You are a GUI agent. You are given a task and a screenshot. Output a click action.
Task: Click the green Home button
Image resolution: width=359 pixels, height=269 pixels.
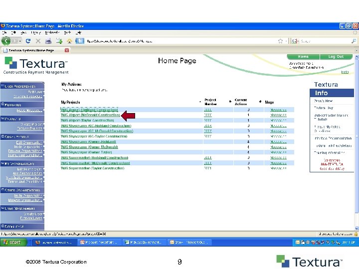point(303,56)
